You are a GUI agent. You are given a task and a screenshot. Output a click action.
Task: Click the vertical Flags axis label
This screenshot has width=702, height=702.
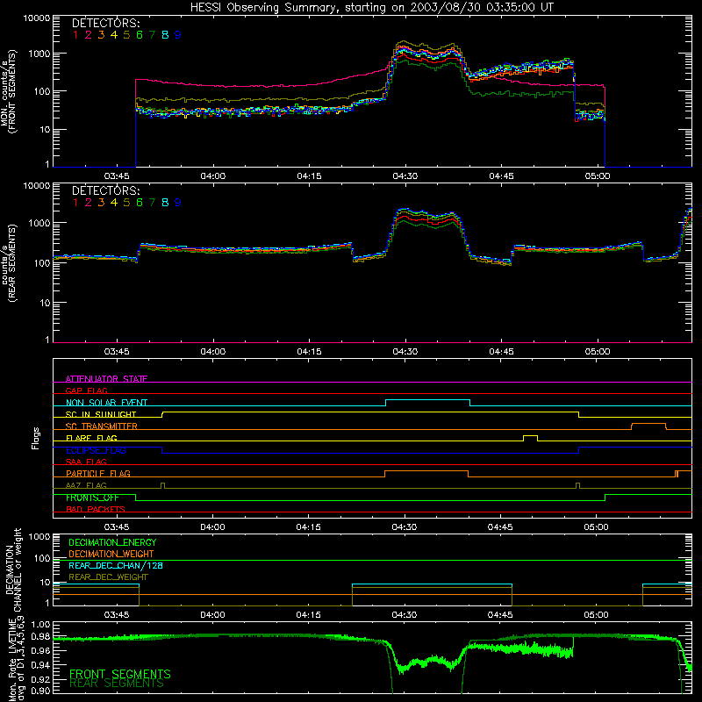coord(35,438)
